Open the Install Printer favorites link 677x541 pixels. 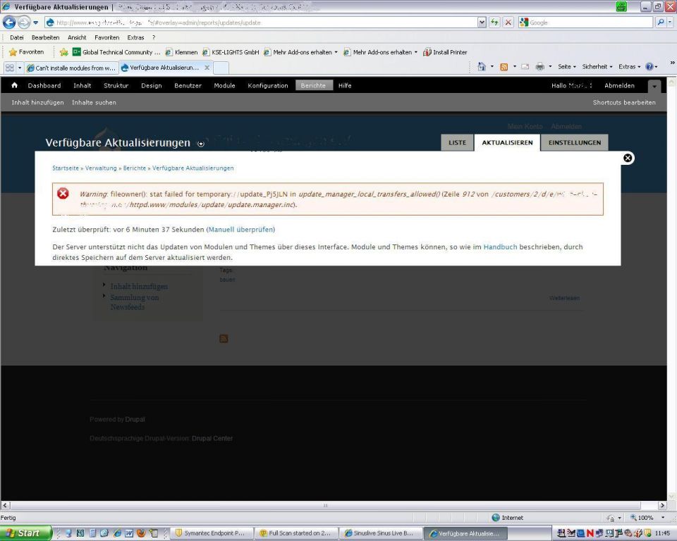tap(445, 52)
